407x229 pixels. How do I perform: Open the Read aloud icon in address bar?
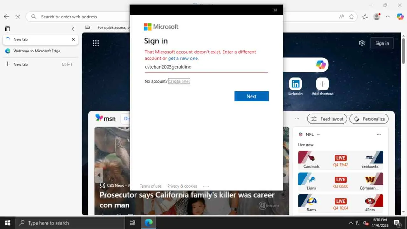coord(341,17)
